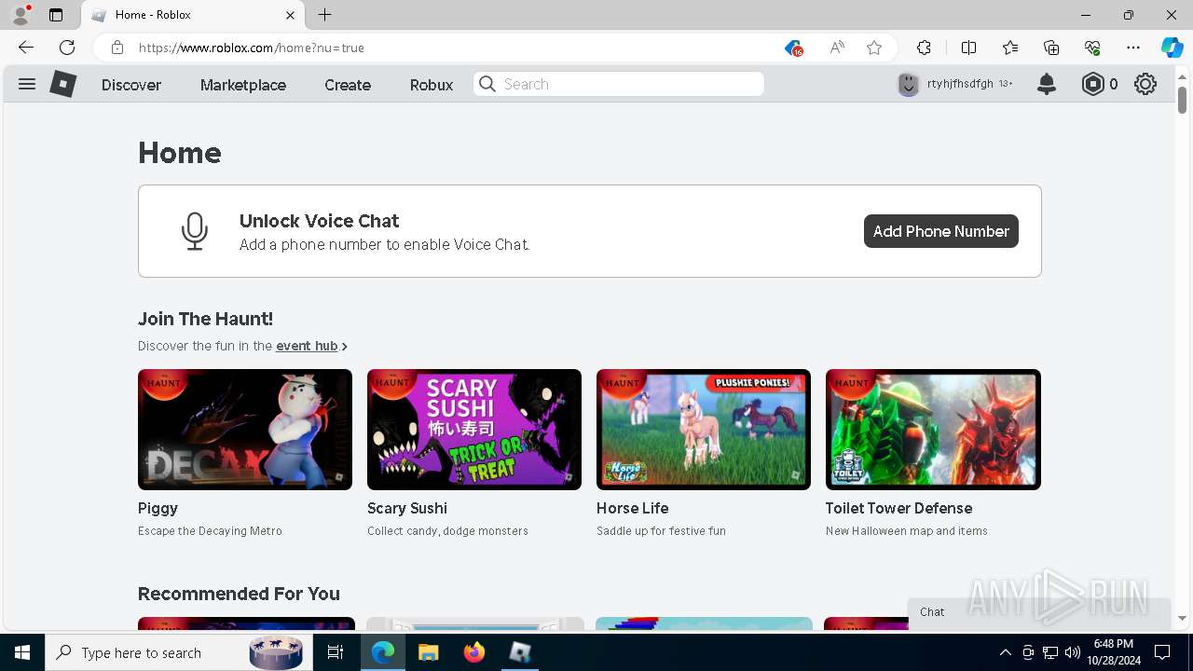Click Add Phone Number button
1193x671 pixels.
point(941,231)
